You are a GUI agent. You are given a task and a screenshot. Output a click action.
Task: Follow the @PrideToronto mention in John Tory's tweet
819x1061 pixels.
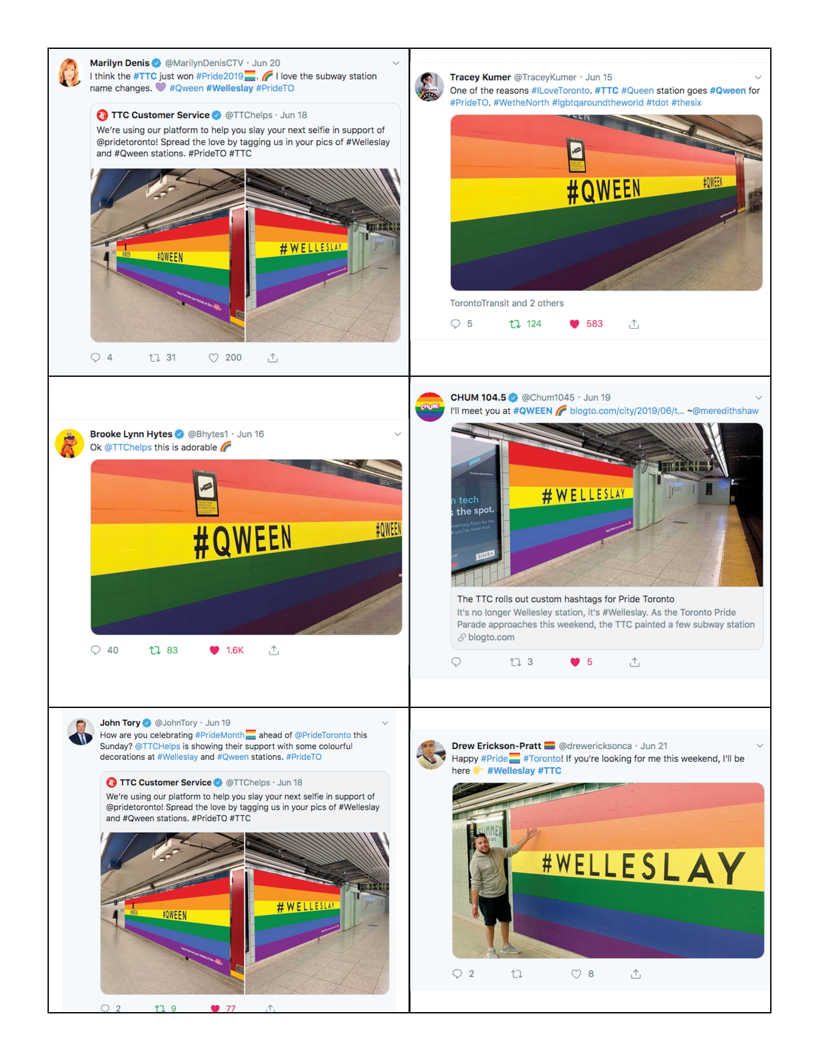coord(322,735)
